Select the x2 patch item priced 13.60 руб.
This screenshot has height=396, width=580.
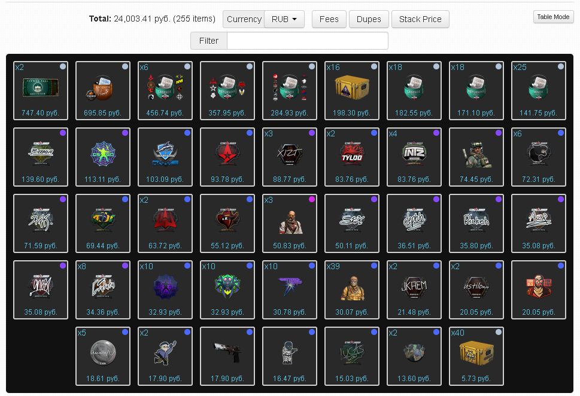(x=414, y=356)
